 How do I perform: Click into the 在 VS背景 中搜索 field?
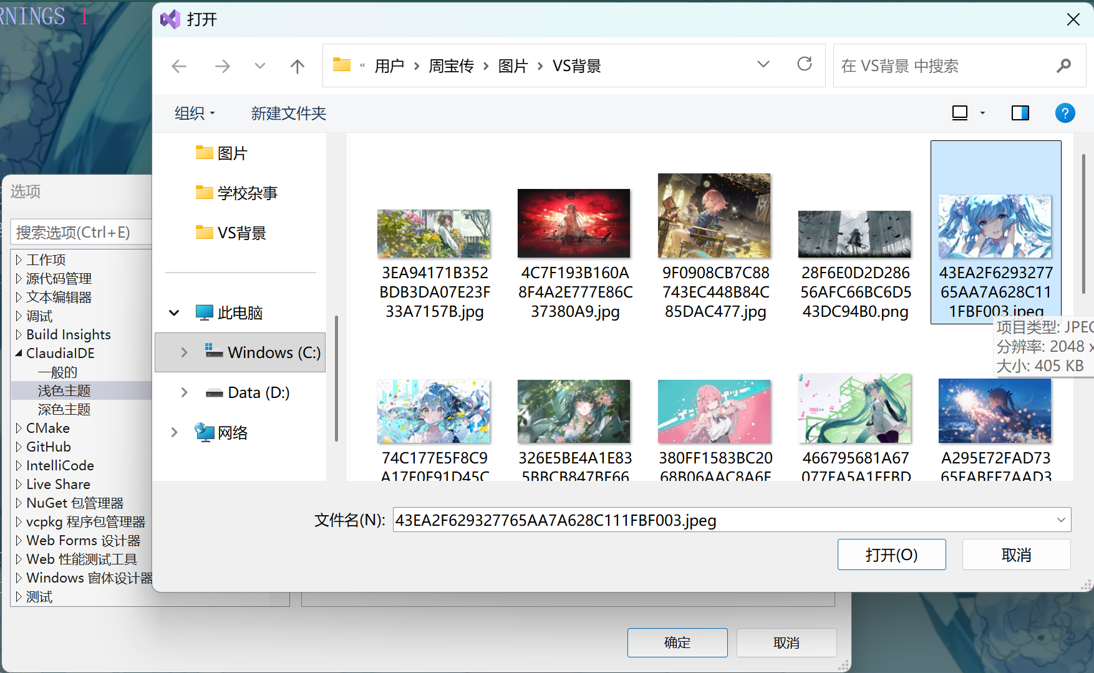[959, 65]
